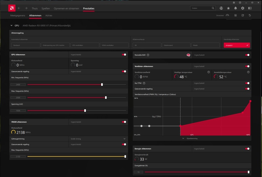This screenshot has width=262, height=177.
Task: Click the search magnifier icon
Action: (213, 8)
